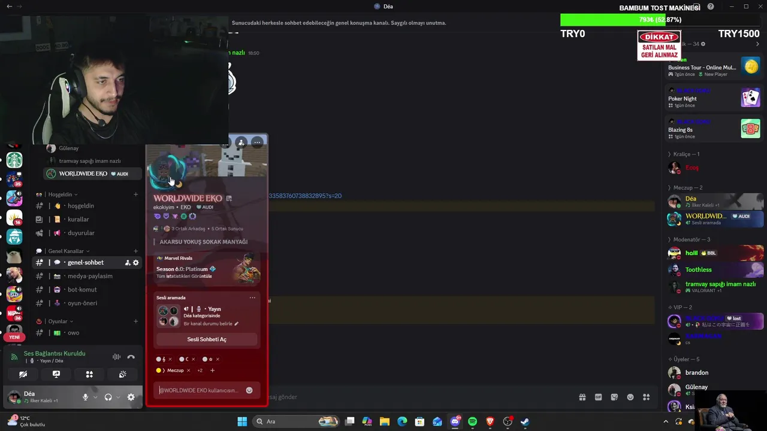Add channel to Hoşgeldin category
The image size is (767, 431).
[136, 195]
